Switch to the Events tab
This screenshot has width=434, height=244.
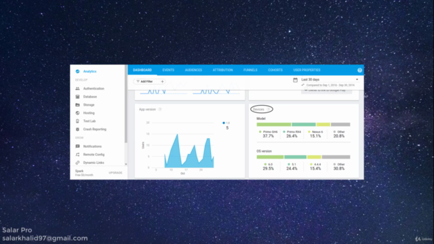(168, 70)
